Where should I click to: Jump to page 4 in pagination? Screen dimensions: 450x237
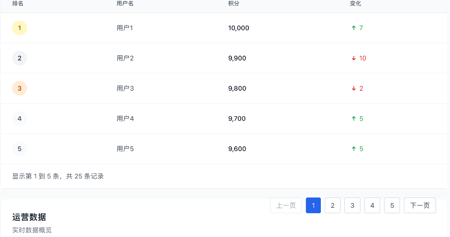(x=372, y=206)
